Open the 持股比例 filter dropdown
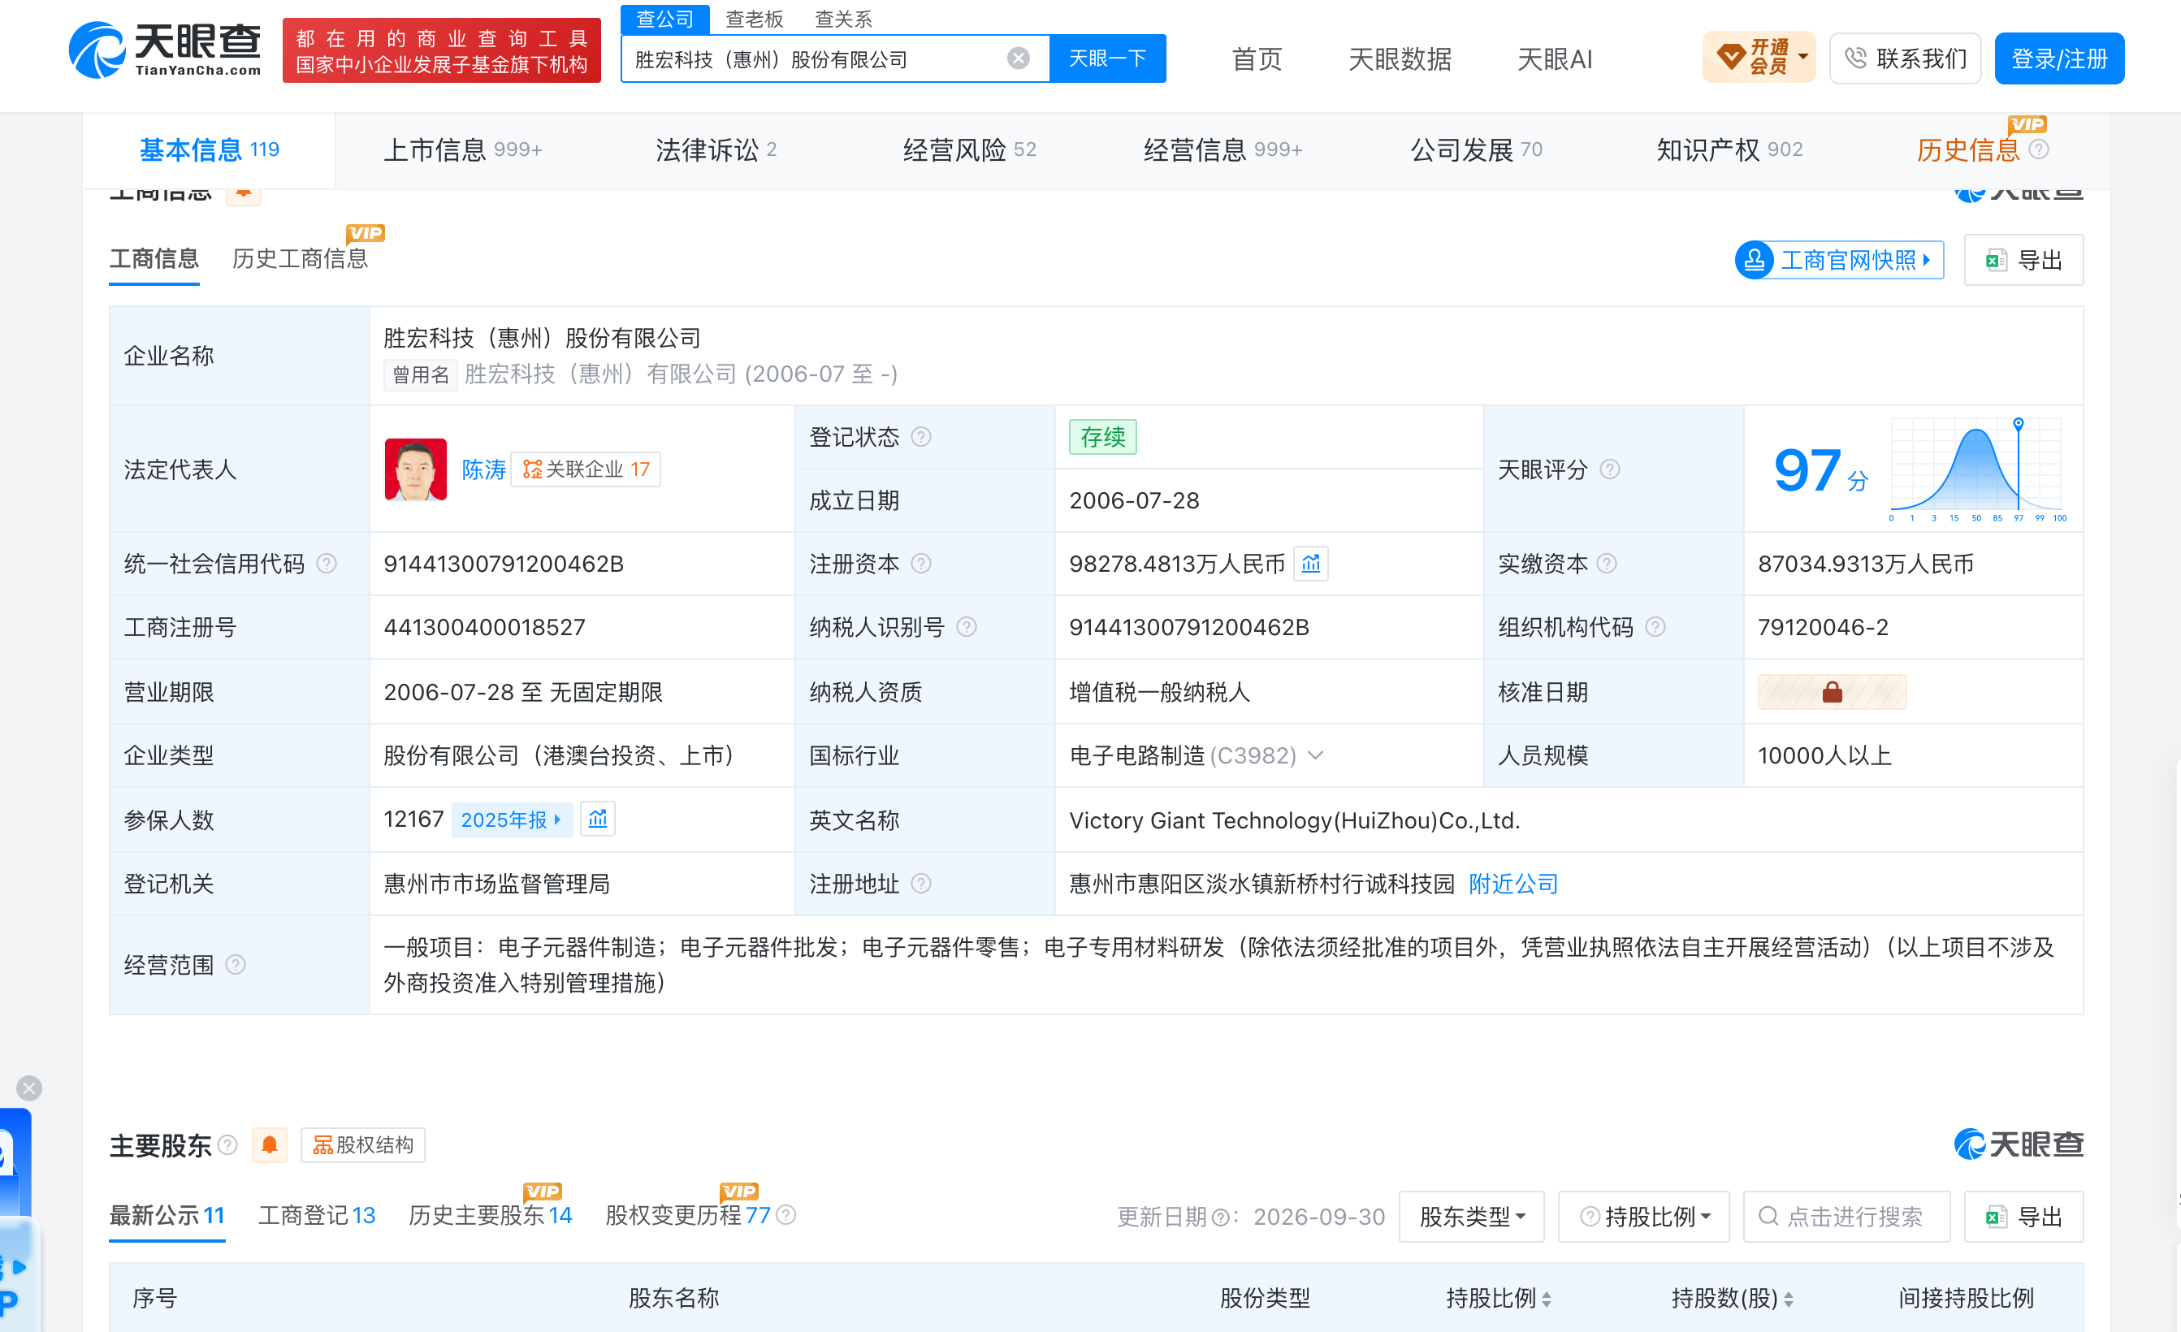The width and height of the screenshot is (2181, 1332). point(1644,1216)
